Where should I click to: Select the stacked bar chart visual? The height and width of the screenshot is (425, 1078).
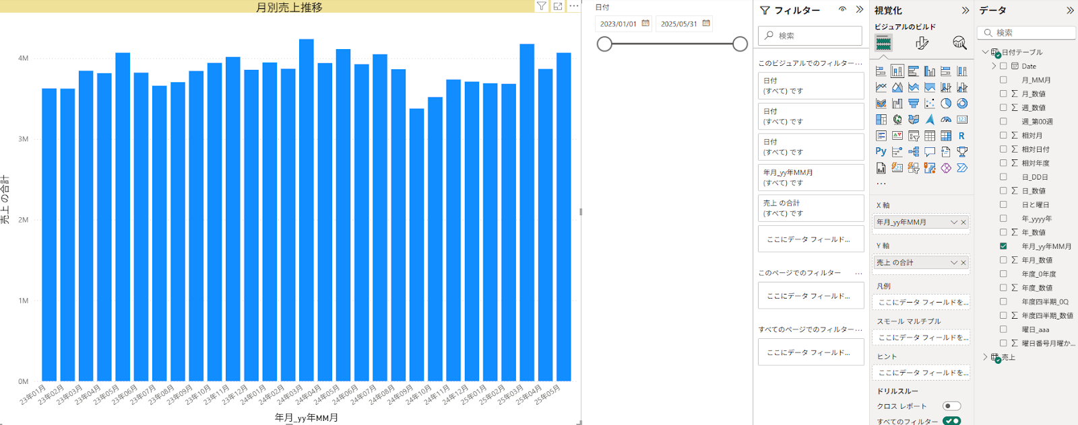(x=881, y=71)
